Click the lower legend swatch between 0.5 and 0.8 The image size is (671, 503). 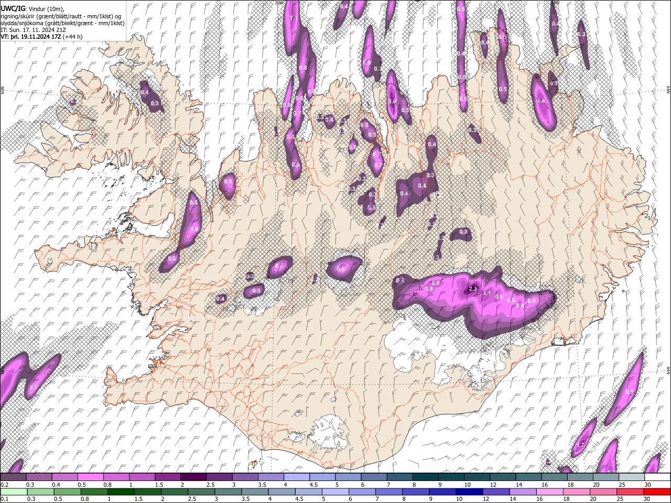click(68, 491)
